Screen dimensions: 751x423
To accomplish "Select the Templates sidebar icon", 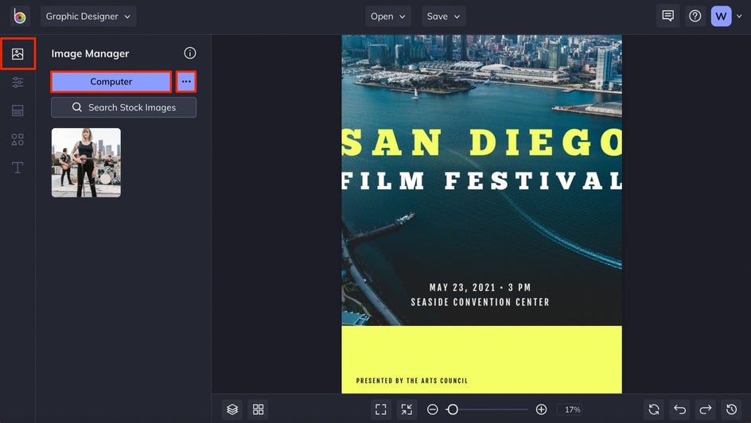I will [x=18, y=111].
